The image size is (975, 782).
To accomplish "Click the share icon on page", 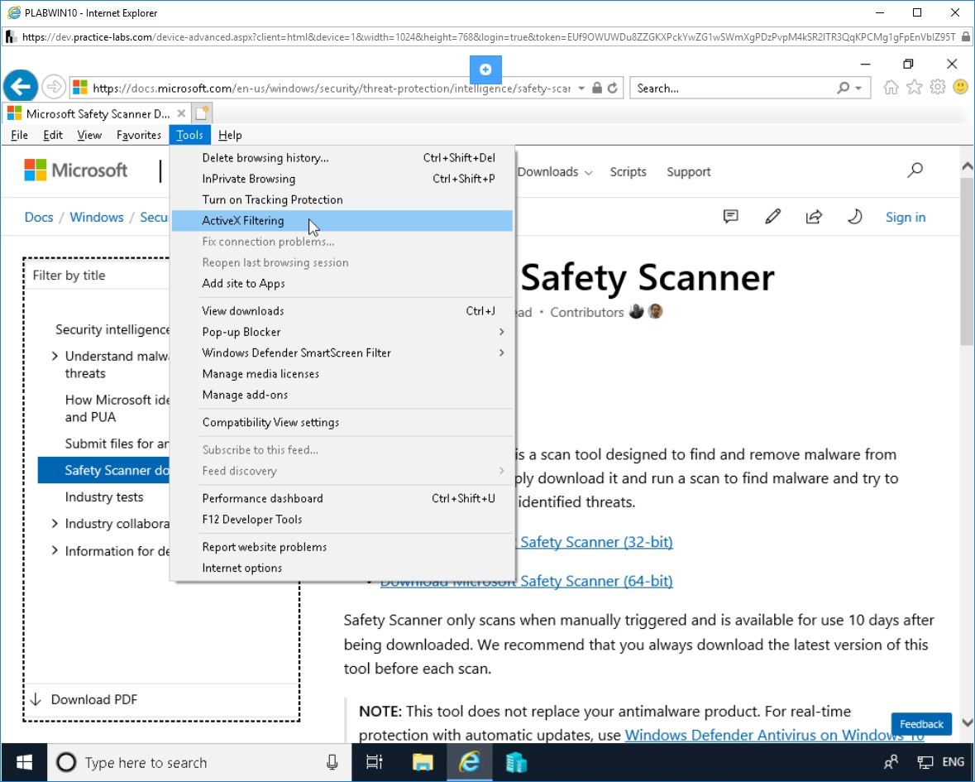I will [x=814, y=217].
